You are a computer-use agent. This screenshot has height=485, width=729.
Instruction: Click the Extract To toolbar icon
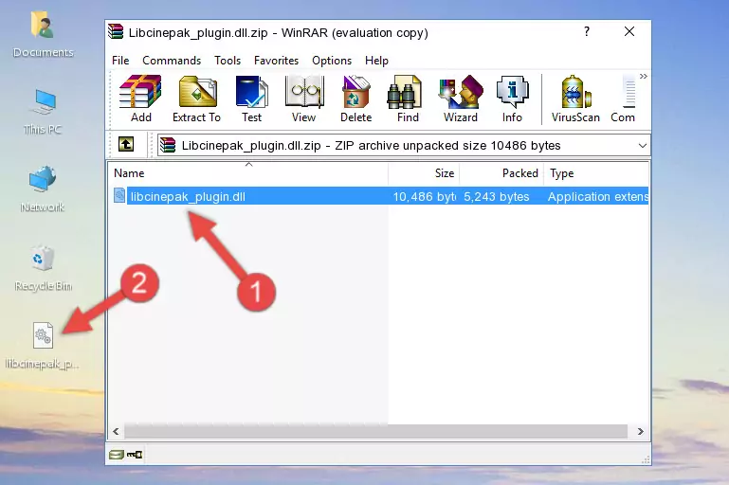click(x=196, y=99)
